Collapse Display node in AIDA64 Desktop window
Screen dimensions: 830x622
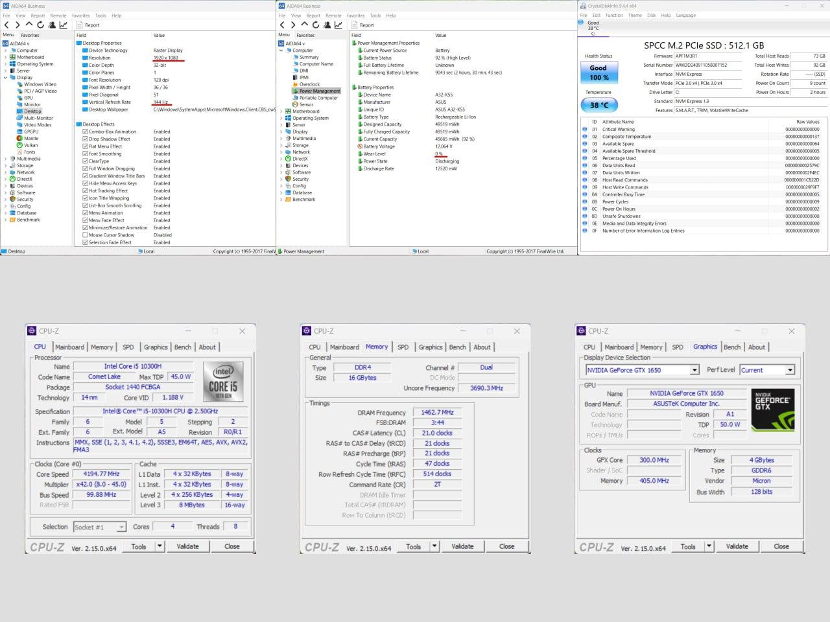click(x=5, y=77)
